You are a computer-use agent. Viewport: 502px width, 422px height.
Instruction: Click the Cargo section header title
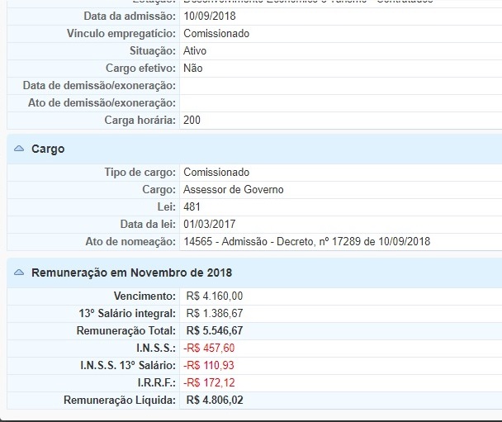pyautogui.click(x=48, y=149)
